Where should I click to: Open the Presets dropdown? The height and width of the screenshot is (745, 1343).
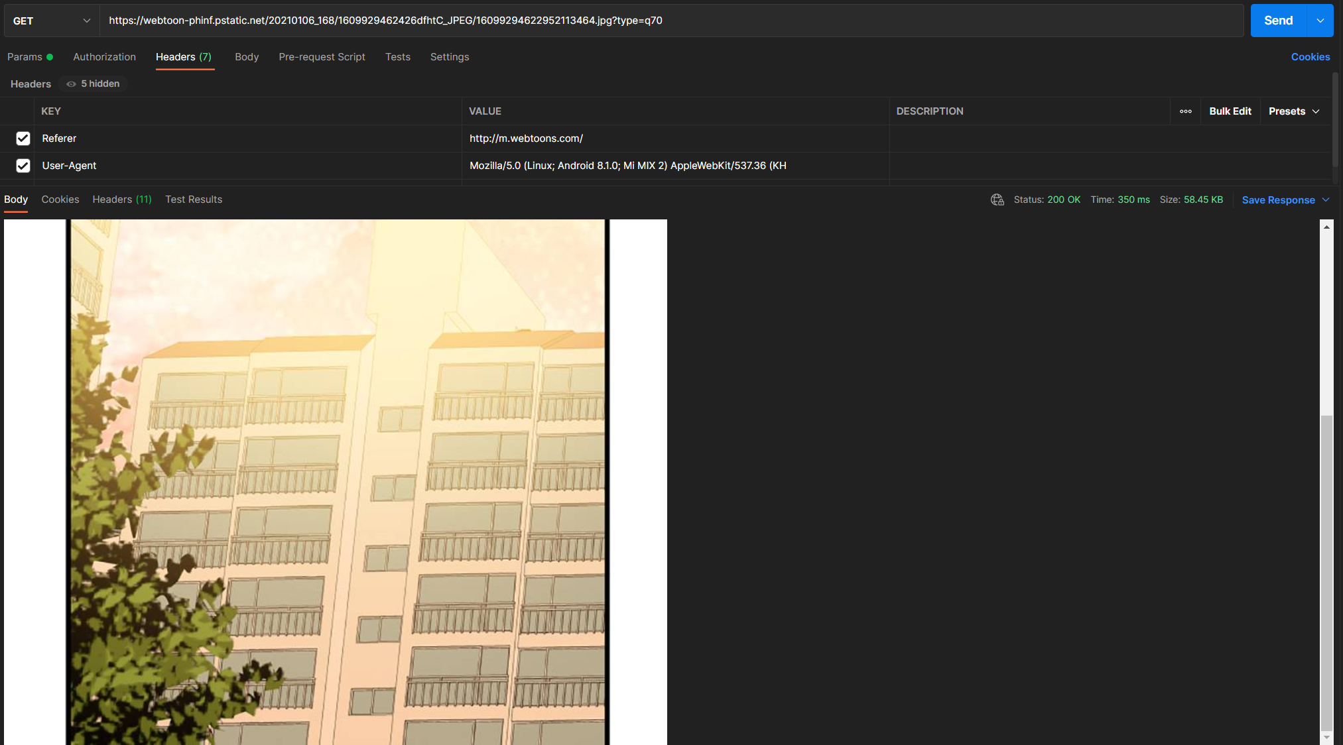[1294, 111]
